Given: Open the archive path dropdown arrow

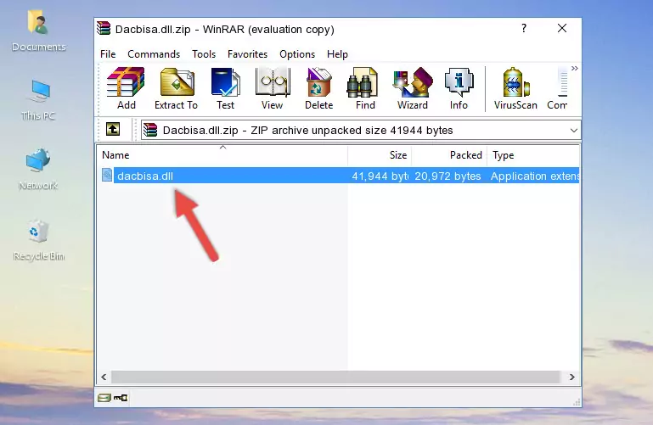Looking at the screenshot, I should (x=573, y=131).
